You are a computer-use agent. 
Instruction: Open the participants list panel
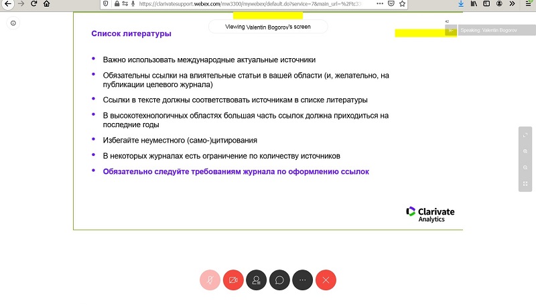pos(256,280)
